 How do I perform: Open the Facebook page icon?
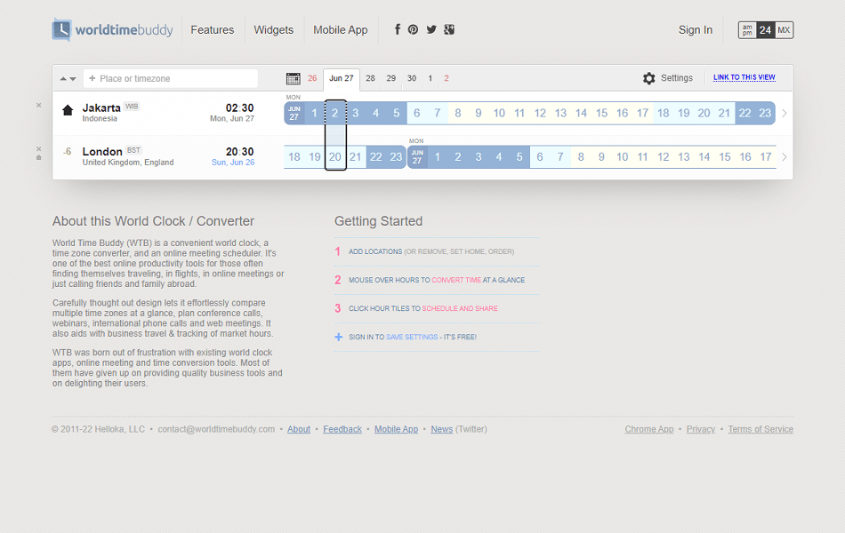point(398,29)
